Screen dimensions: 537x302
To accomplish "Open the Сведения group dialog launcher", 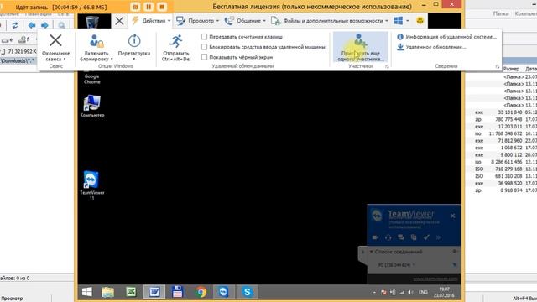I will pyautogui.click(x=498, y=67).
